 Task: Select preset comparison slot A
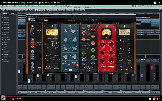click(81, 20)
